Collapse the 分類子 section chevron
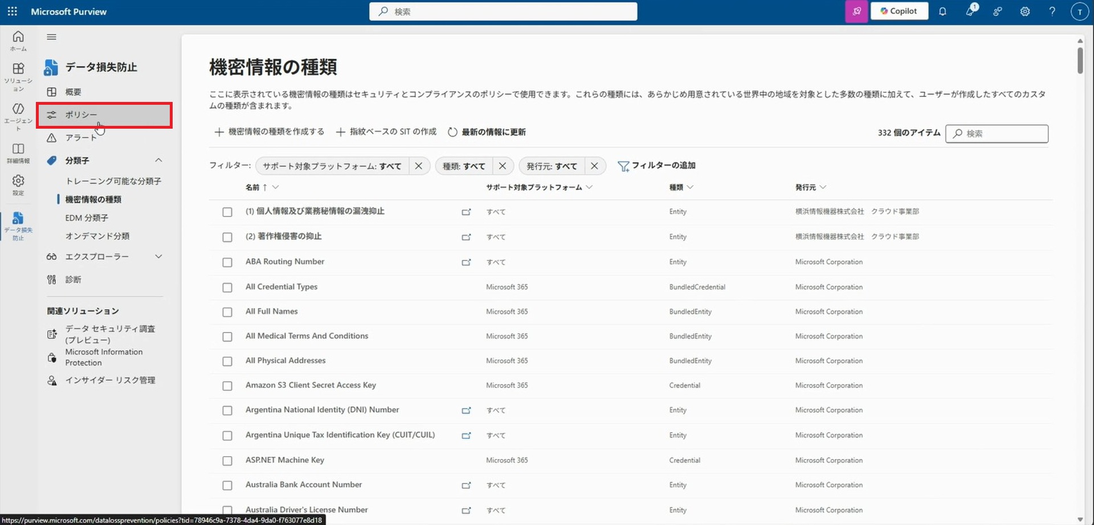 point(158,161)
